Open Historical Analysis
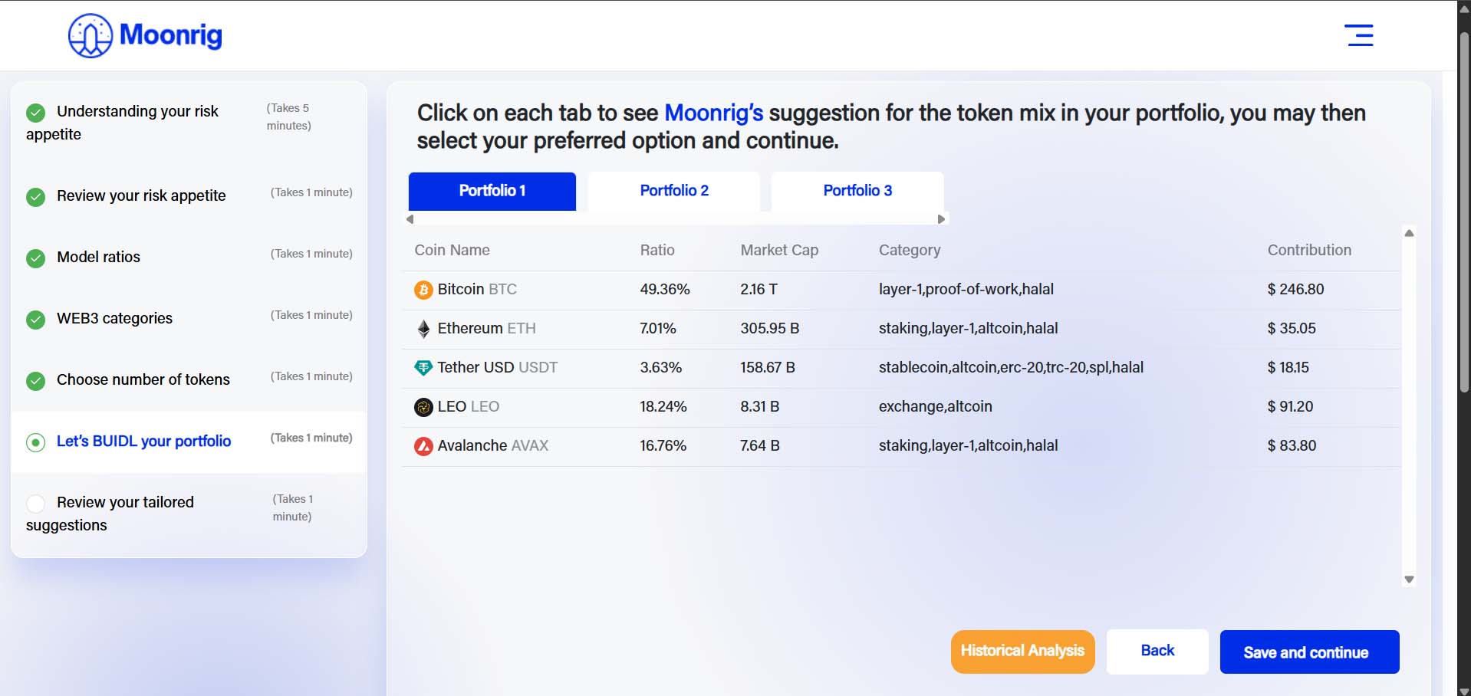 pos(1022,652)
